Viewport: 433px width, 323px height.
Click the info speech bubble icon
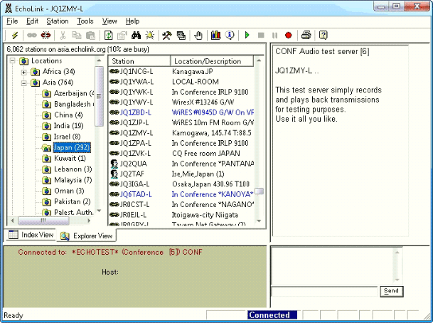click(230, 36)
